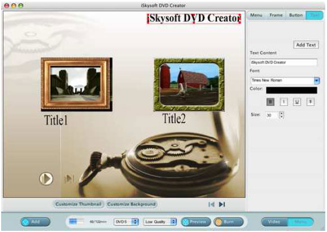Open the DVD5 disc type dropdown
Image resolution: width=327 pixels, height=232 pixels.
[x=126, y=222]
